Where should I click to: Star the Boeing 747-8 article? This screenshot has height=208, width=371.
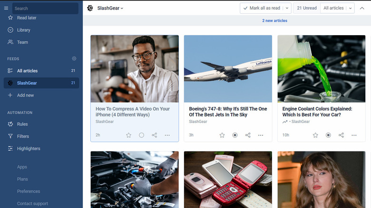pos(222,135)
